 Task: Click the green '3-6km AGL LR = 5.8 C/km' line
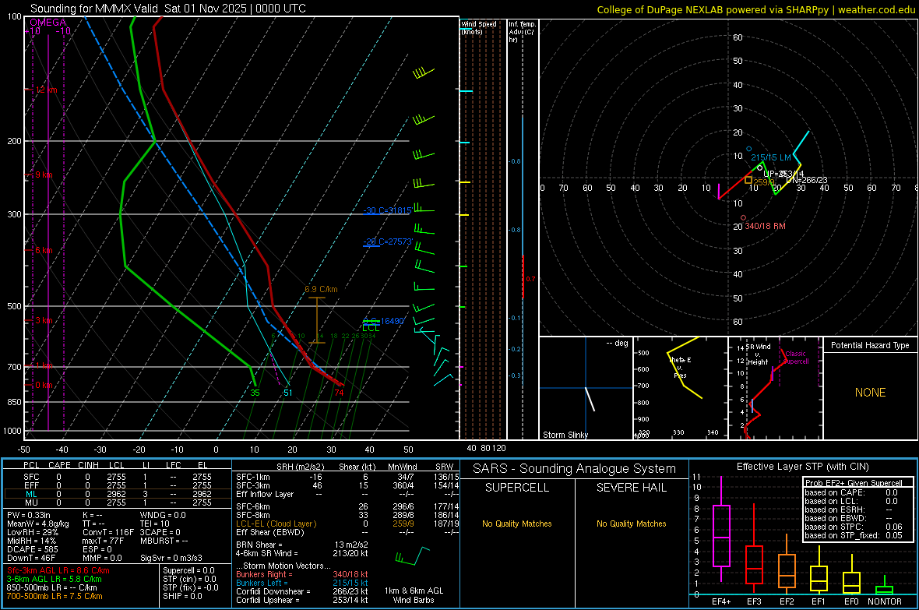coord(55,579)
